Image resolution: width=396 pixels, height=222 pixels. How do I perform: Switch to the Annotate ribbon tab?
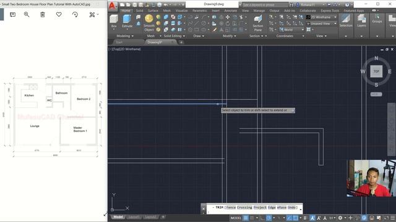point(231,10)
